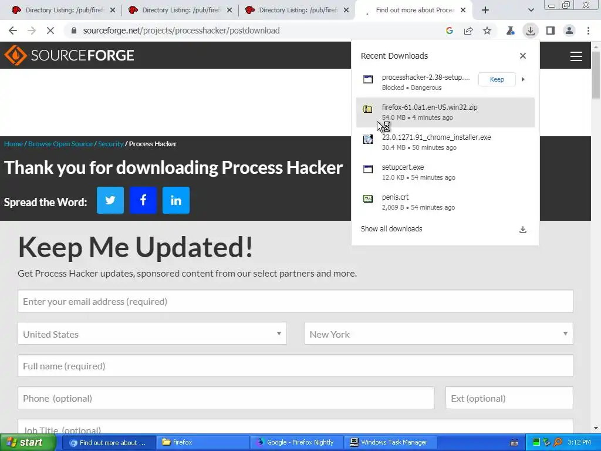Click the address bar URL
Image resolution: width=601 pixels, height=451 pixels.
(x=181, y=31)
